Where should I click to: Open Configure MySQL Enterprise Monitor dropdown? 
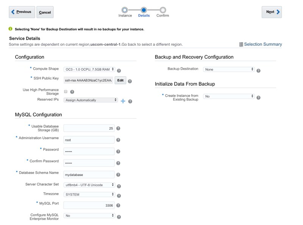(x=89, y=216)
